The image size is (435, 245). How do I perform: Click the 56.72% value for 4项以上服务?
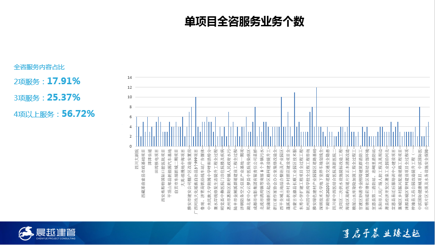click(x=78, y=114)
